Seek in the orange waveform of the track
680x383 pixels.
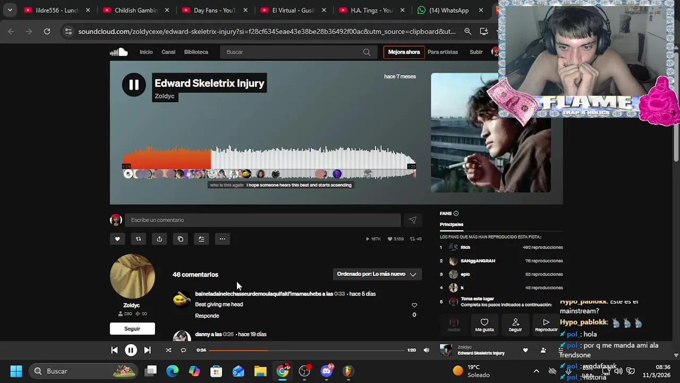[167, 157]
